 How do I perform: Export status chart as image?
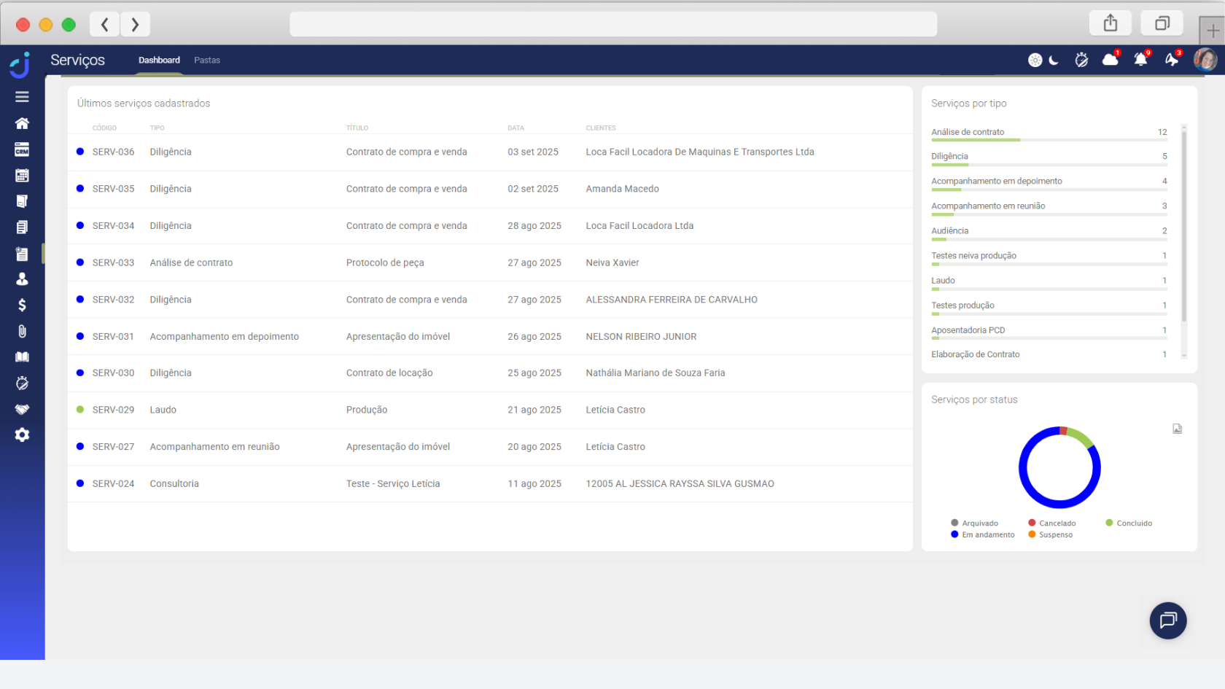tap(1177, 429)
